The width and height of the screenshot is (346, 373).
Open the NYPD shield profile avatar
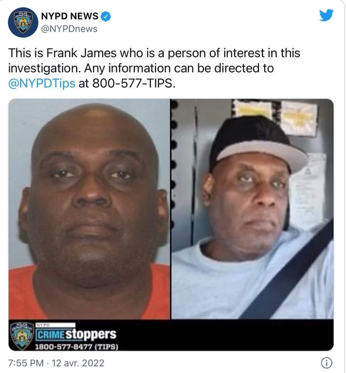23,22
